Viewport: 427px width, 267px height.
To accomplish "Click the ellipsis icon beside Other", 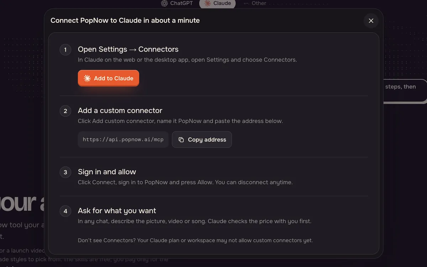I will (246, 3).
